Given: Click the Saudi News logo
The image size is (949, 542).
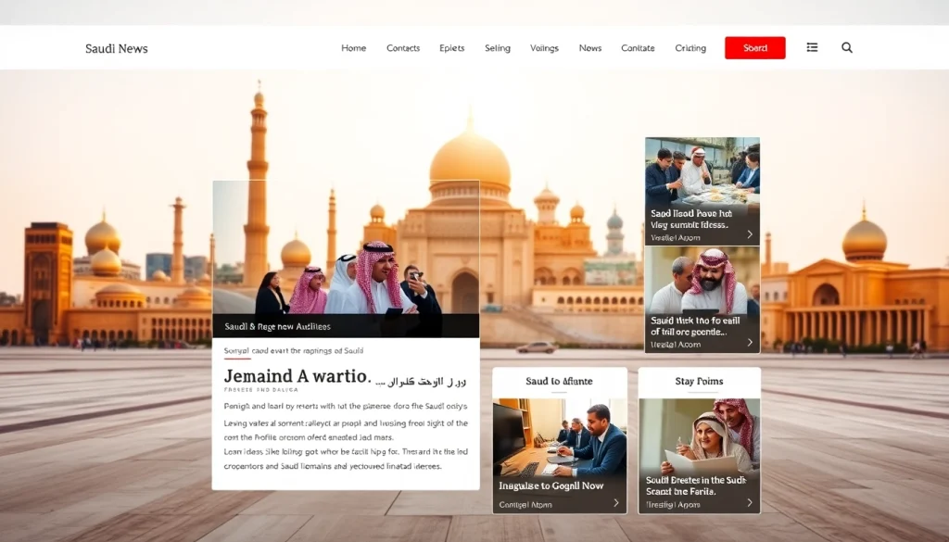Looking at the screenshot, I should click(117, 47).
